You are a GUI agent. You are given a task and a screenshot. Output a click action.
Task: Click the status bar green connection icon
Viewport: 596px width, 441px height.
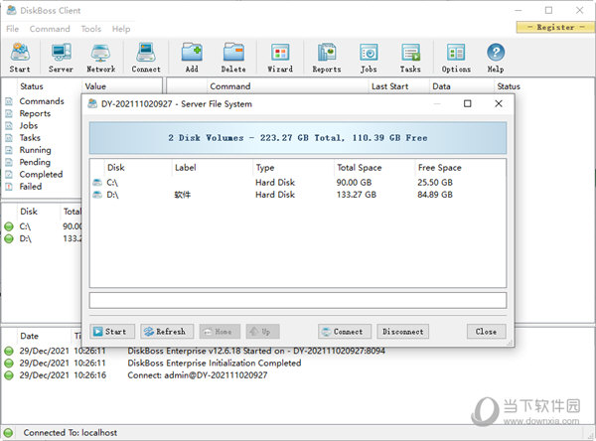tap(8, 433)
